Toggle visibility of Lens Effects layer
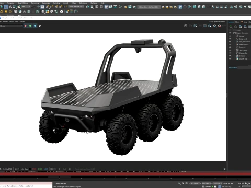This screenshot has width=251, height=188. pyautogui.click(x=230, y=50)
